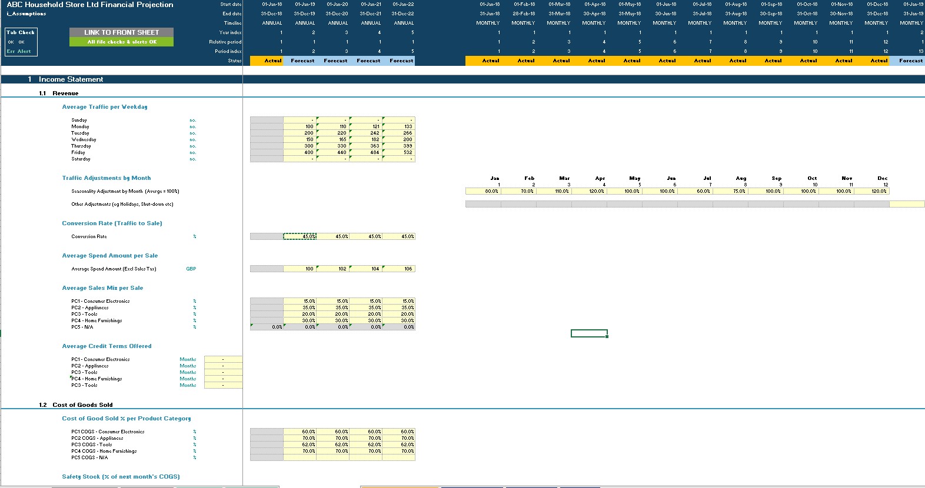Select the PC4 COGS - Home Furnishings label
Viewport: 925px width, 488px height.
104,451
